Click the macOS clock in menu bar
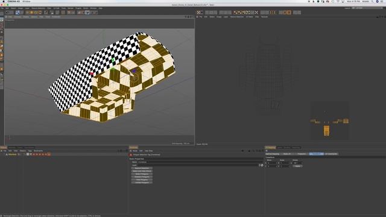The height and width of the screenshot is (217, 386). tap(353, 1)
